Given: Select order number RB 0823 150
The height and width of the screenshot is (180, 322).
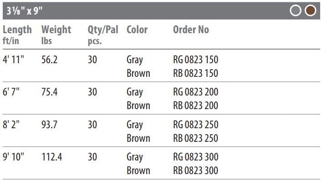Looking at the screenshot, I should pos(196,73).
